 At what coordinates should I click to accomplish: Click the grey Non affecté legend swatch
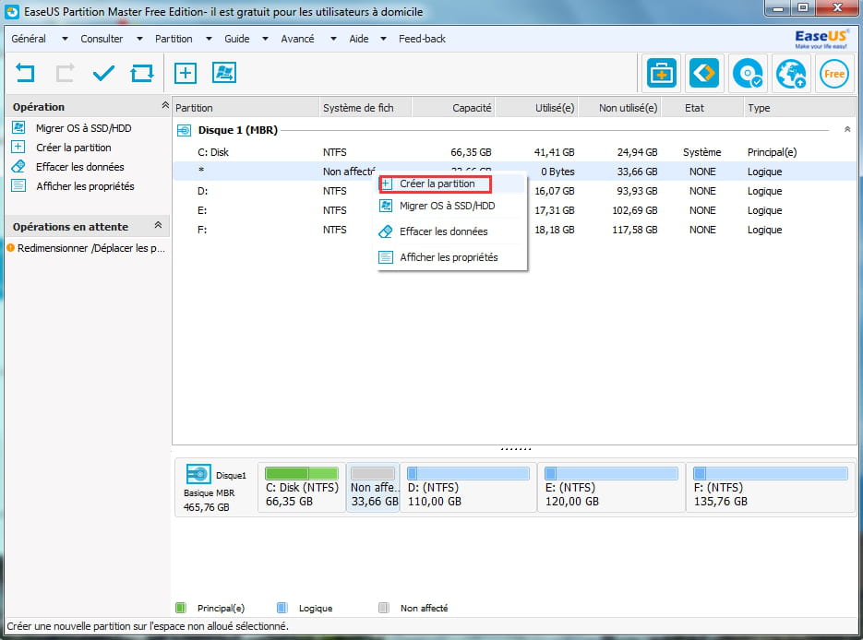384,608
